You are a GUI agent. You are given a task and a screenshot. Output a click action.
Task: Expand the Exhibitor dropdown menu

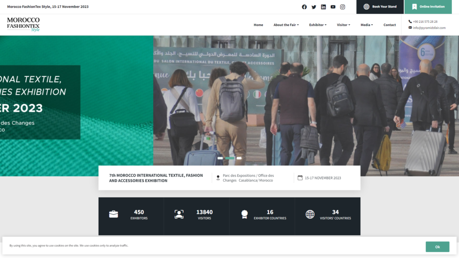[318, 25]
